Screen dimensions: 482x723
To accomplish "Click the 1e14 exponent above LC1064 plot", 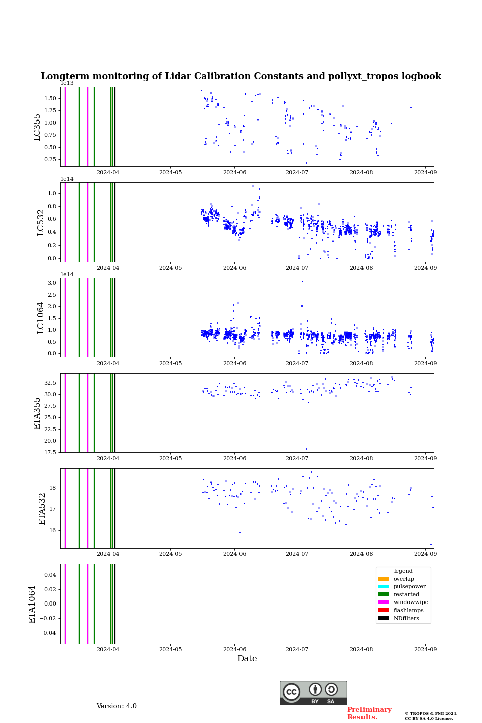I will tap(67, 274).
